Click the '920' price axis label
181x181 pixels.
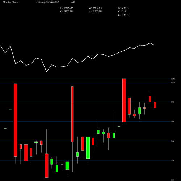point(172,141)
